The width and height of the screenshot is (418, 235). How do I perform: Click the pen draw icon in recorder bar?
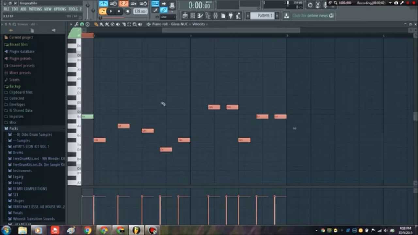point(402,3)
